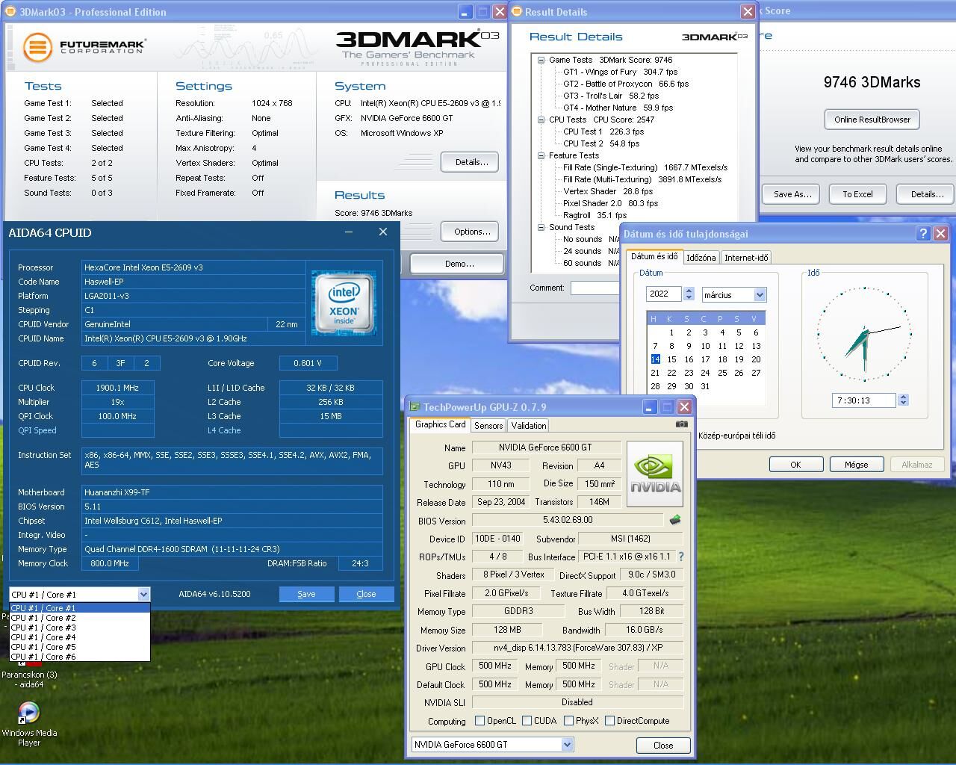Click the Demo... button
The height and width of the screenshot is (765, 956).
click(x=457, y=264)
